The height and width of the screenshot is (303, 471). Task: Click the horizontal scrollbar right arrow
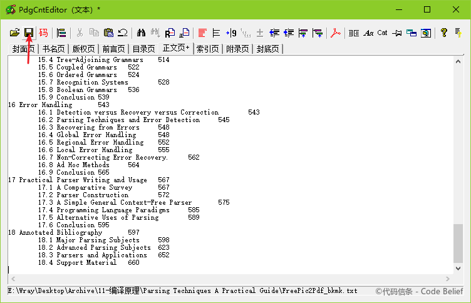click(x=448, y=279)
